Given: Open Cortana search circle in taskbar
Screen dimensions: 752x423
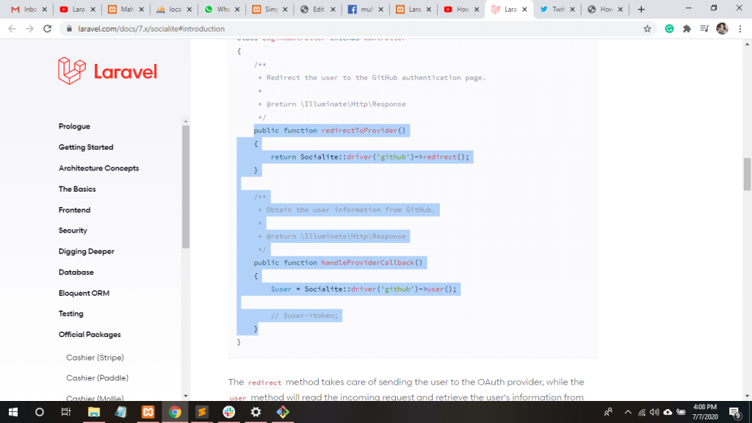Looking at the screenshot, I should point(40,412).
